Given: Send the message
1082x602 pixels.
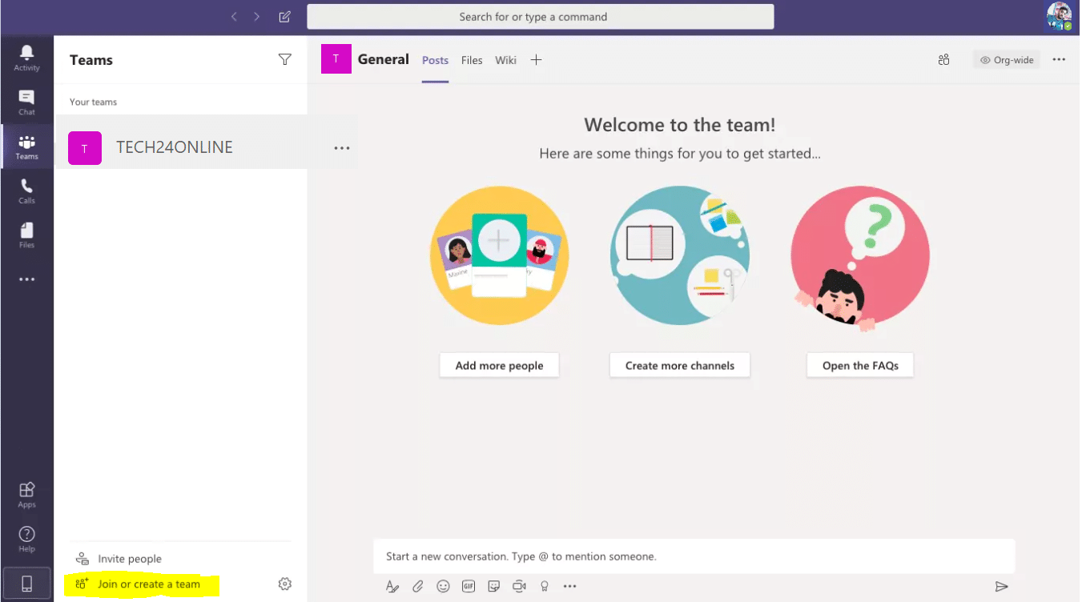Looking at the screenshot, I should 1002,586.
